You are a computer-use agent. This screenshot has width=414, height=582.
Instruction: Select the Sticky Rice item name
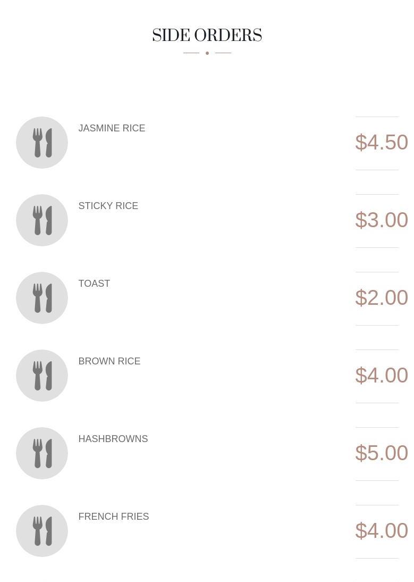click(x=108, y=206)
